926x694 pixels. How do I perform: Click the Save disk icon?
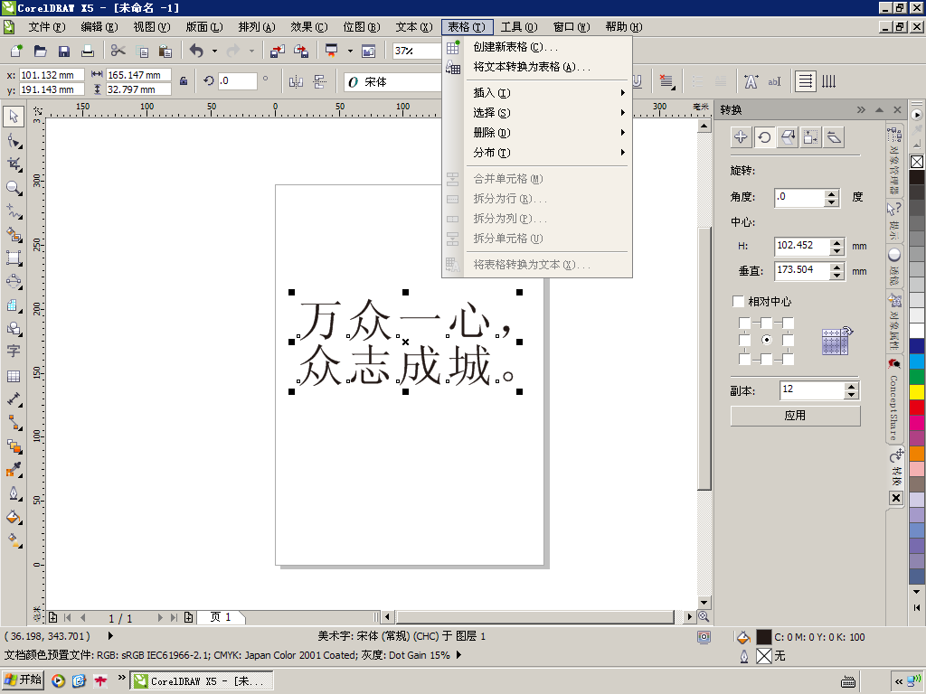point(64,51)
